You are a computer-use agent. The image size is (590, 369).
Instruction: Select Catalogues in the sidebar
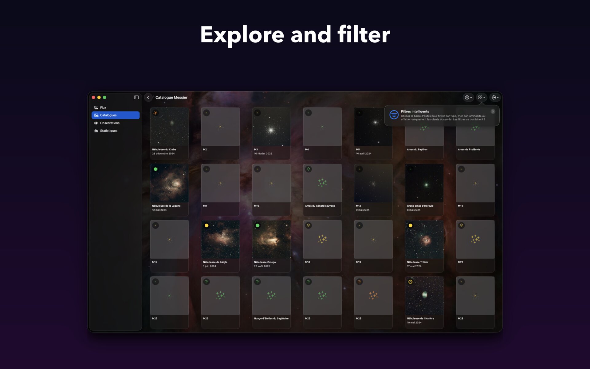[x=116, y=115]
